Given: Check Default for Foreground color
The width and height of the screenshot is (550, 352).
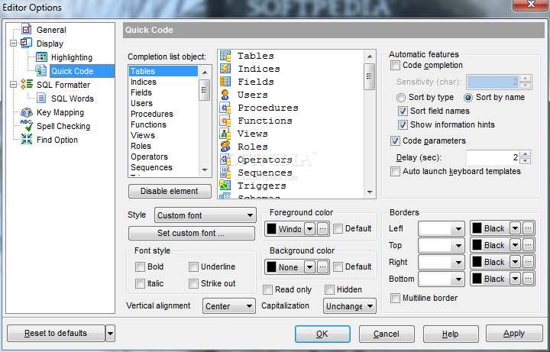Looking at the screenshot, I should [x=338, y=229].
